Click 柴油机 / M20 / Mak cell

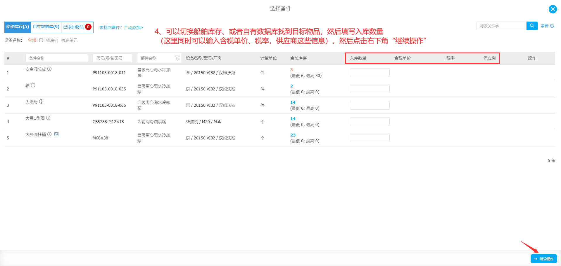tap(203, 122)
